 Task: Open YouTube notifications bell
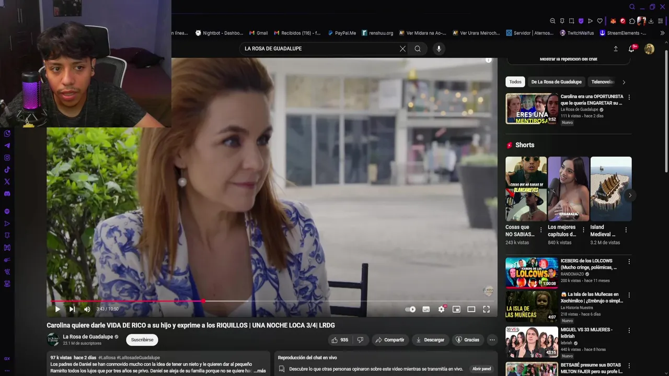coord(631,49)
